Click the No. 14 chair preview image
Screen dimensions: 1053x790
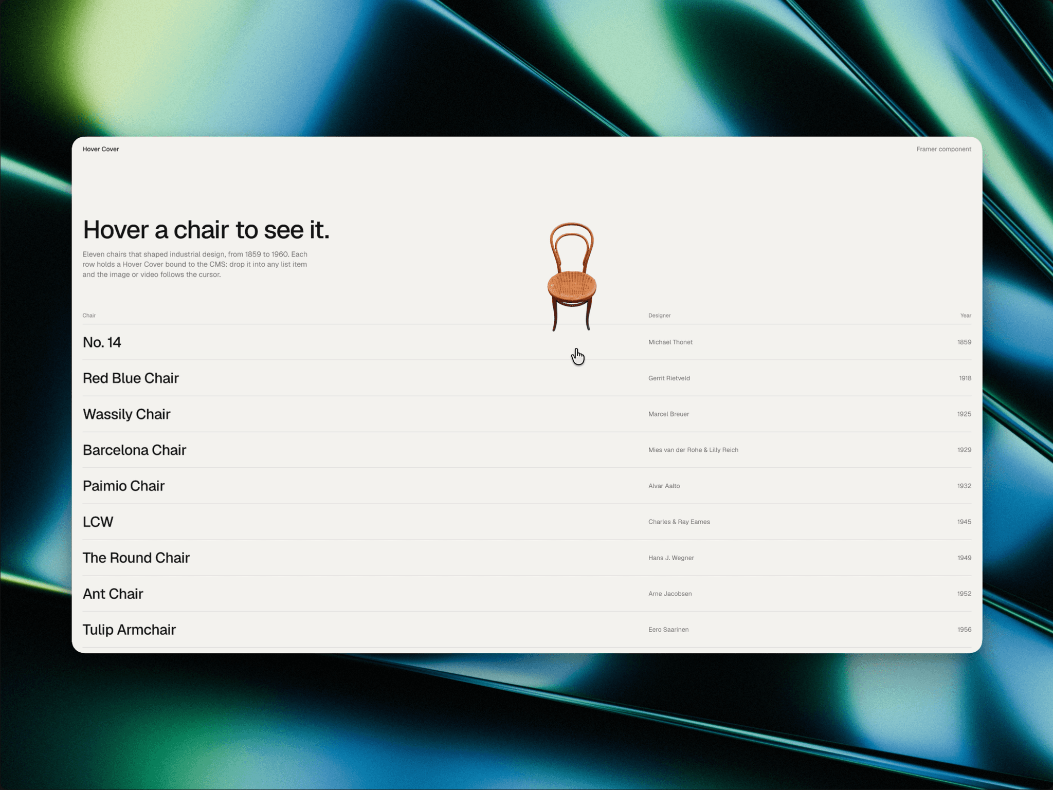coord(572,277)
